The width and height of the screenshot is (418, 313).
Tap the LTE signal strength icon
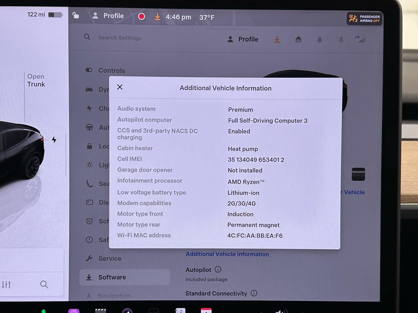pos(361,39)
